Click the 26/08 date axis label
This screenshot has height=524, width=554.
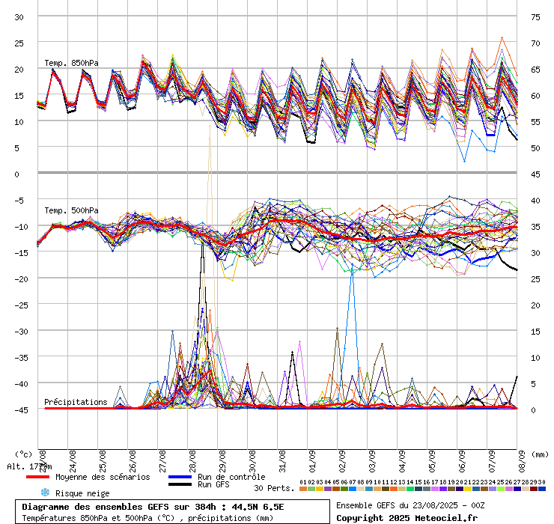[x=133, y=461]
